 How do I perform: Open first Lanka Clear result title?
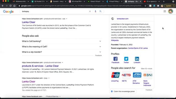pyautogui.click(x=29, y=22)
